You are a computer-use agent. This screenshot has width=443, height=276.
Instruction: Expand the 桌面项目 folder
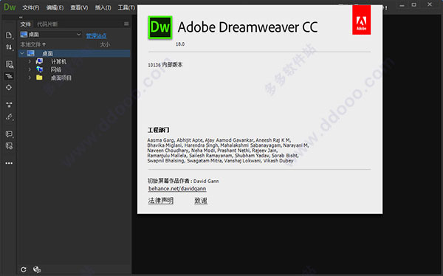30,77
